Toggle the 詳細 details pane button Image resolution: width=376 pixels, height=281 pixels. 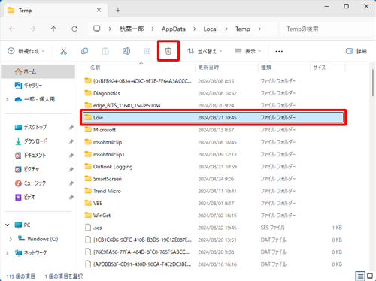click(x=356, y=51)
